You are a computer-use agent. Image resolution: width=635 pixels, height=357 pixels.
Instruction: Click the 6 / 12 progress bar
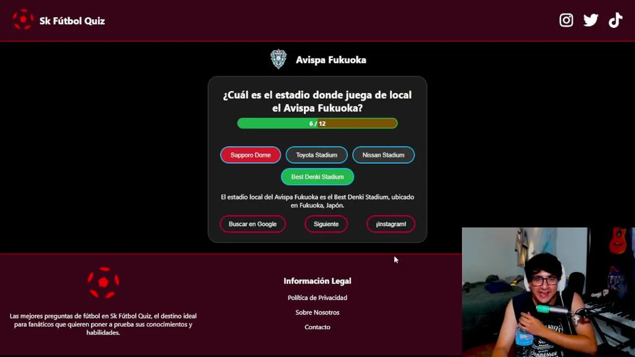click(x=317, y=123)
